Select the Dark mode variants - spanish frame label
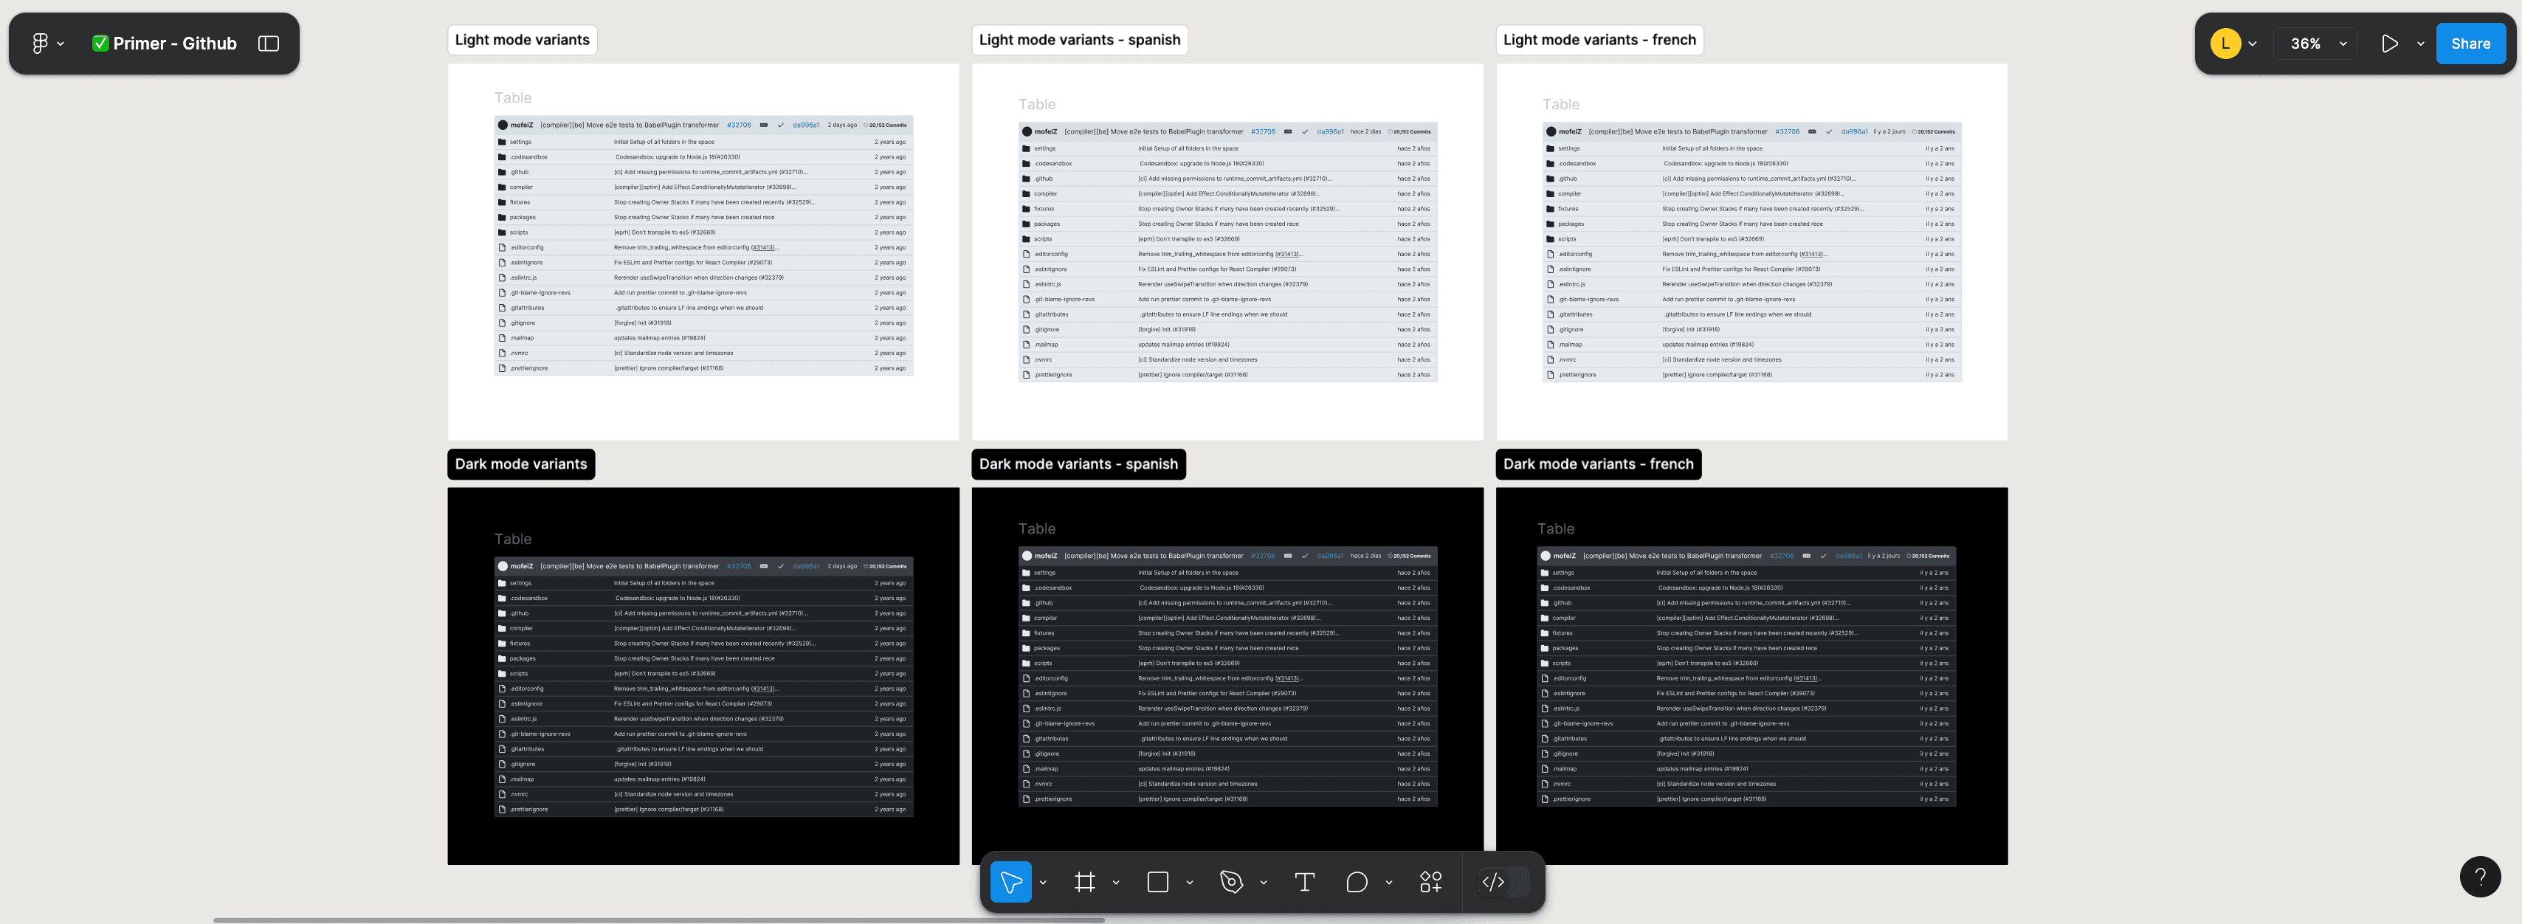Viewport: 2522px width, 924px height. (1078, 464)
